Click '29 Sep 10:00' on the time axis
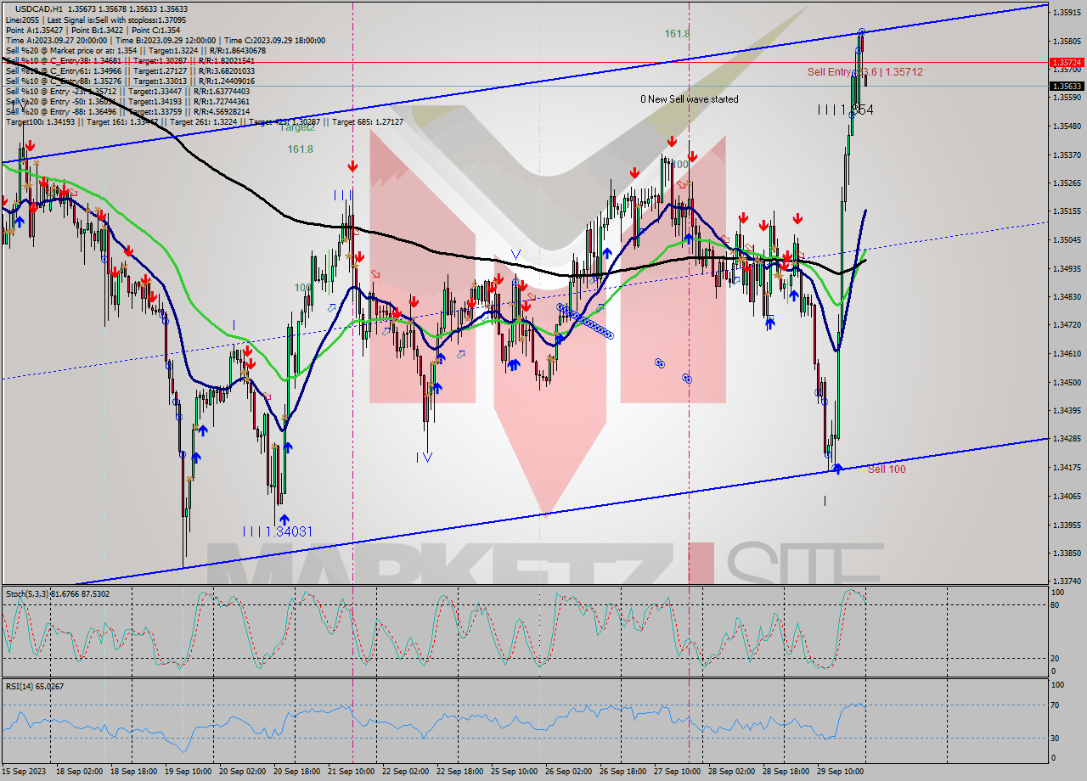 click(x=840, y=772)
